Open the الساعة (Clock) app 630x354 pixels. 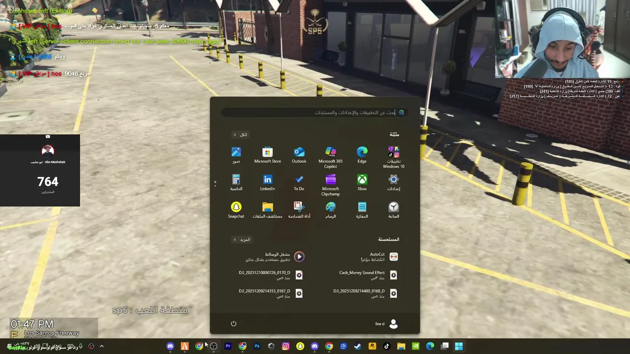[x=394, y=210]
